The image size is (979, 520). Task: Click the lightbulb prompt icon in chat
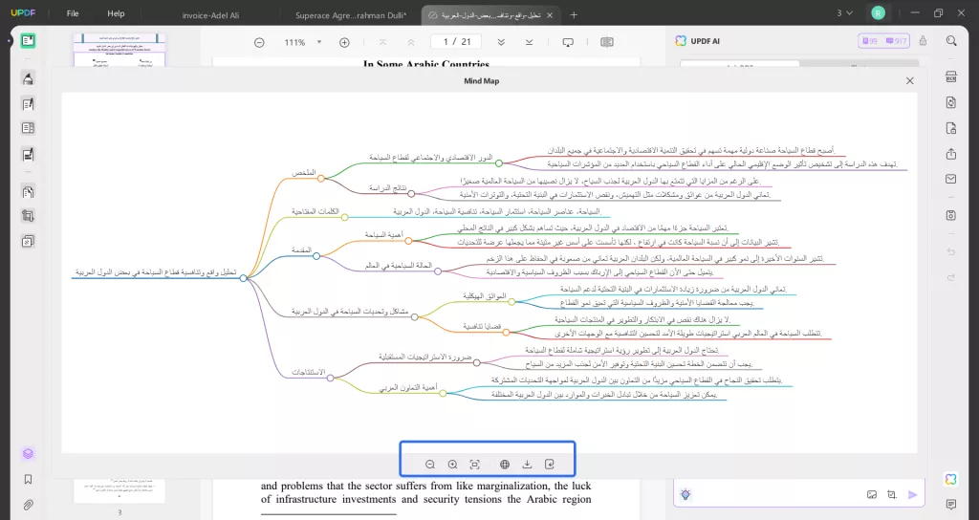[685, 494]
